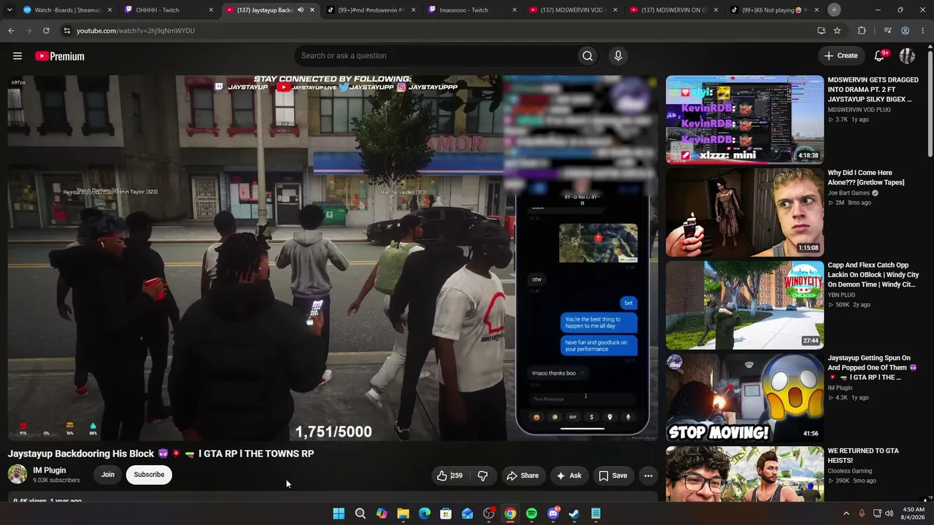The height and width of the screenshot is (525, 934).
Task: Open Chrome media controls icon
Action: click(x=887, y=31)
